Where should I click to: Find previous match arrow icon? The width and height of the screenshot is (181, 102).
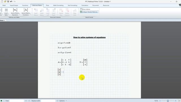tap(26, 101)
